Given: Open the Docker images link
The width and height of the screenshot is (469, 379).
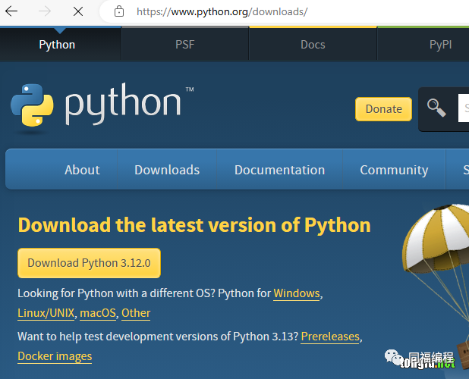Looking at the screenshot, I should point(55,356).
